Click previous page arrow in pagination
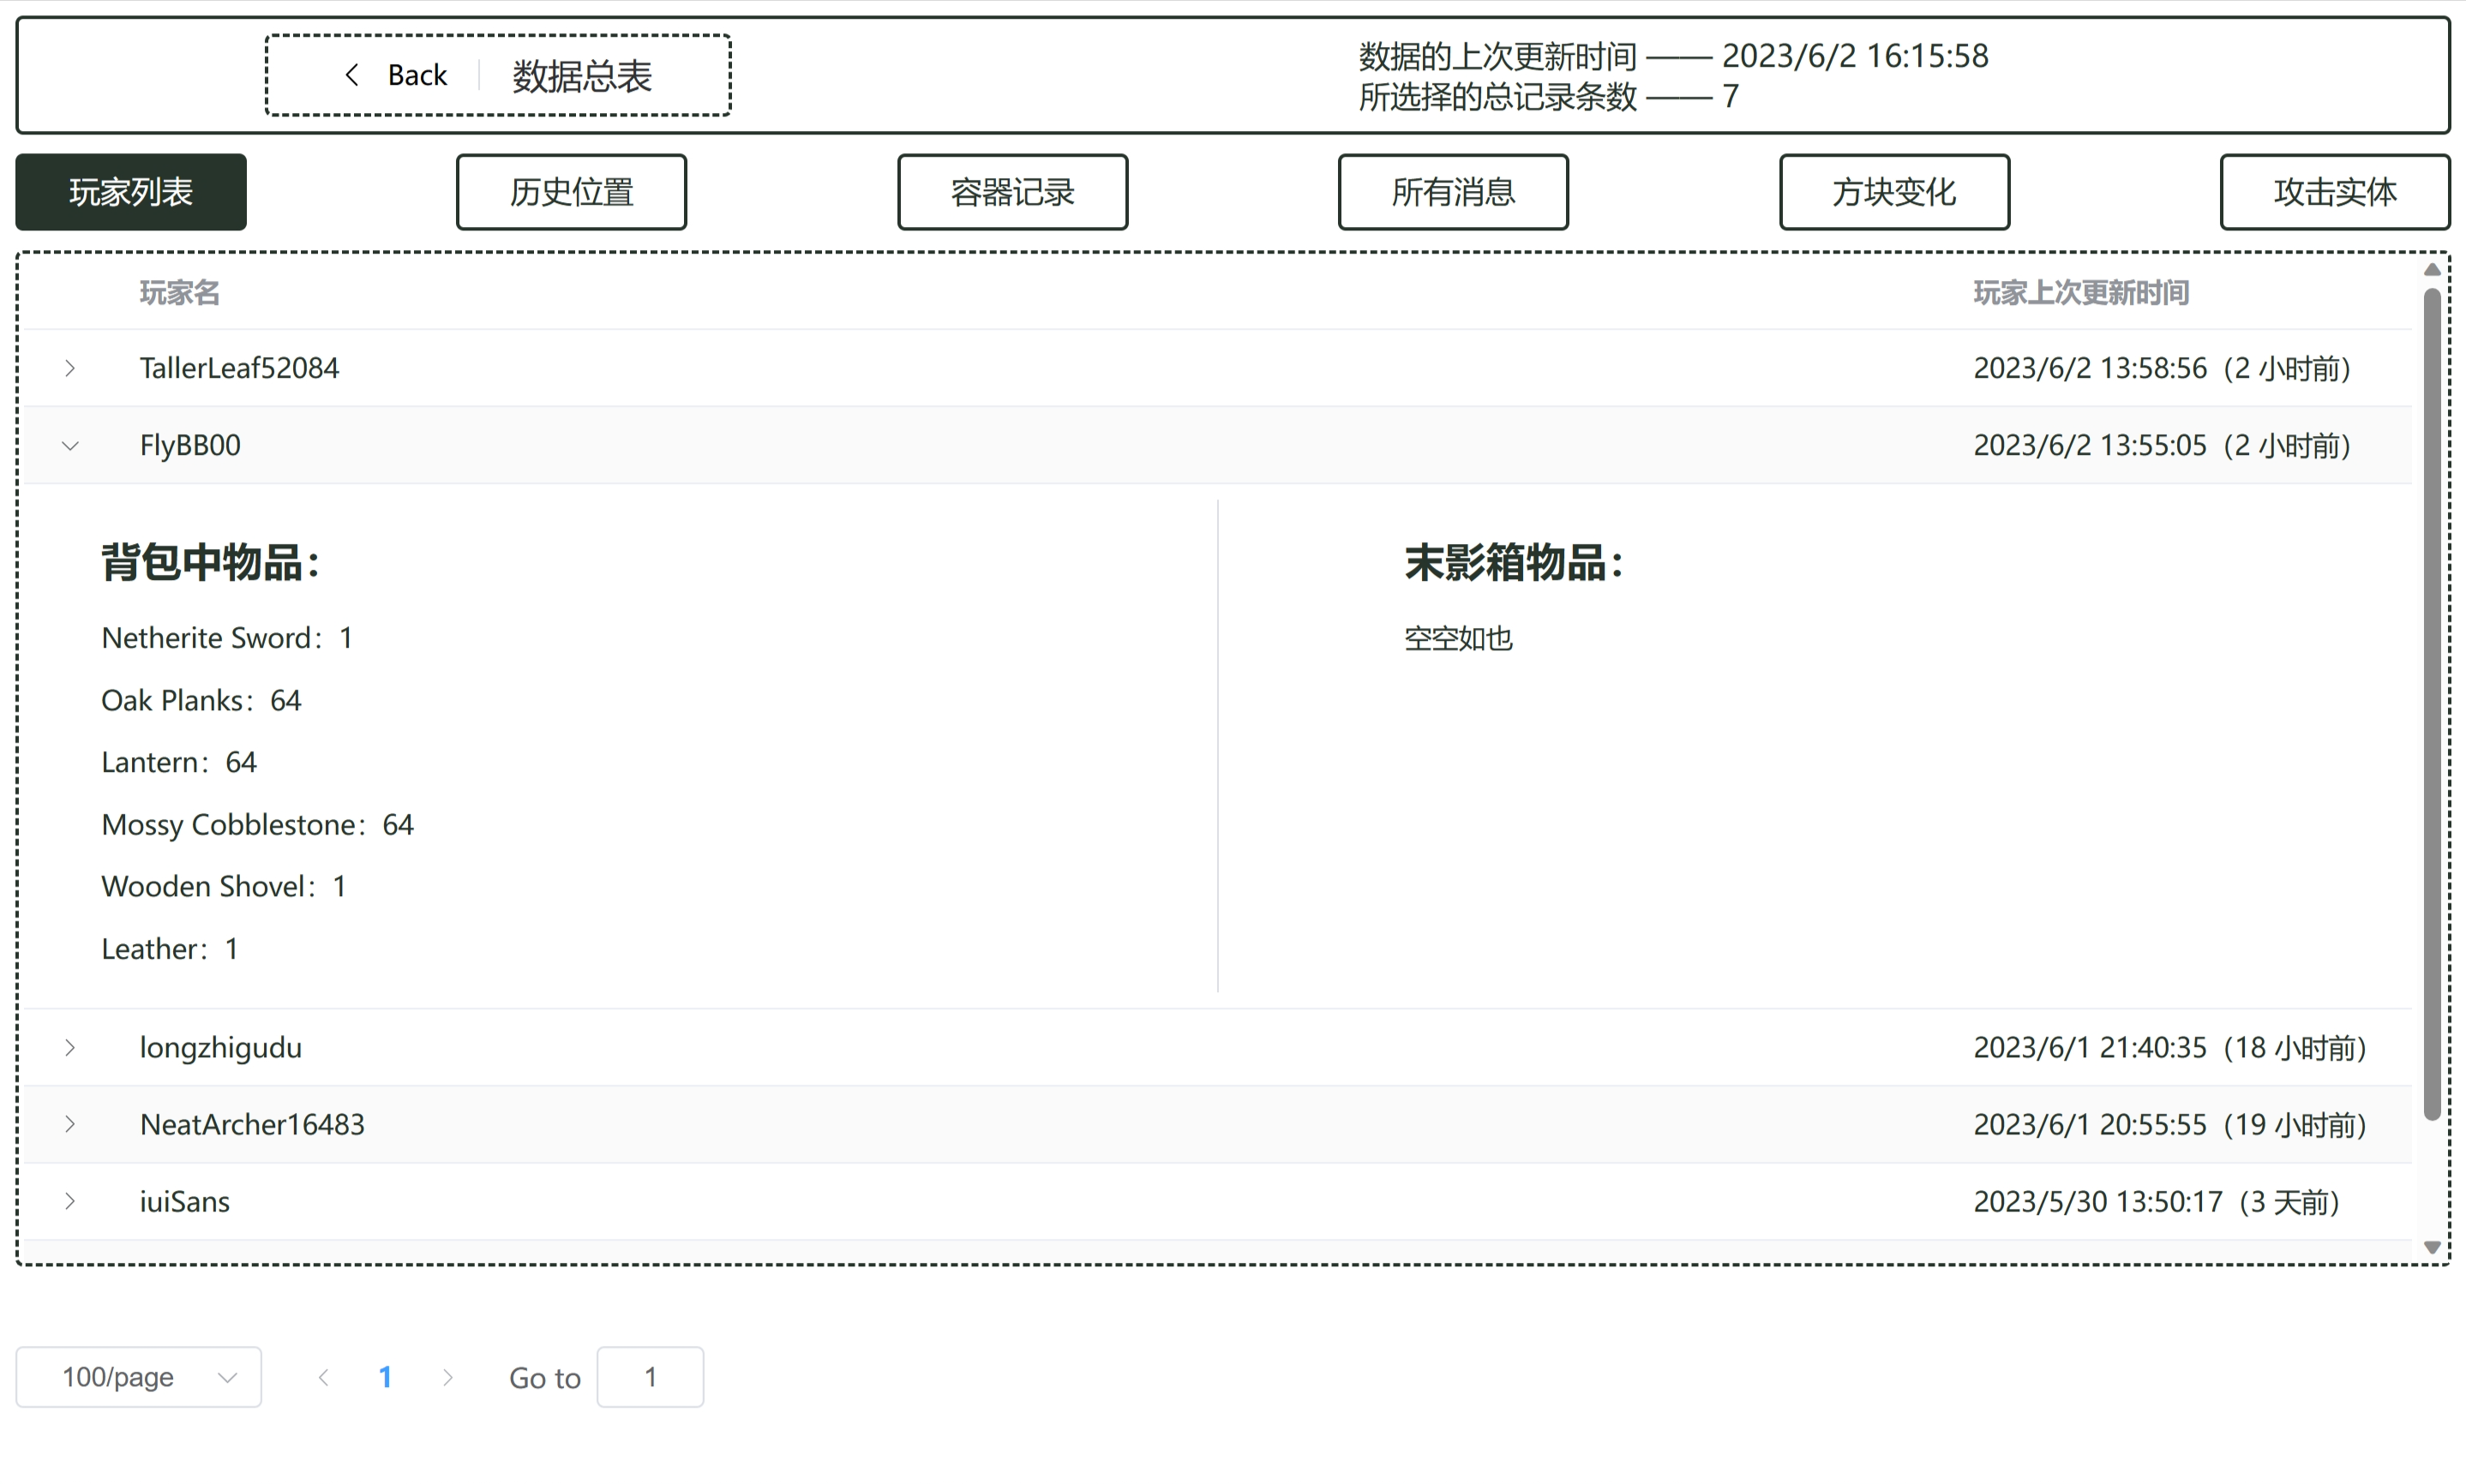This screenshot has height=1484, width=2466. (x=323, y=1377)
